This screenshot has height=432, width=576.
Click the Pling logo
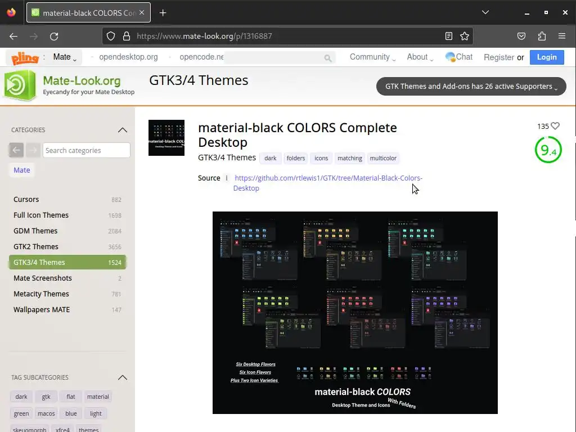pyautogui.click(x=25, y=58)
